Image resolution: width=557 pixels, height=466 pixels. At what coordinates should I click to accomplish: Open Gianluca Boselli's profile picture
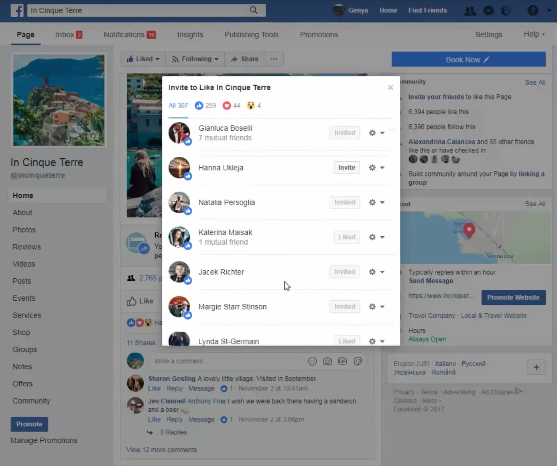click(x=179, y=133)
